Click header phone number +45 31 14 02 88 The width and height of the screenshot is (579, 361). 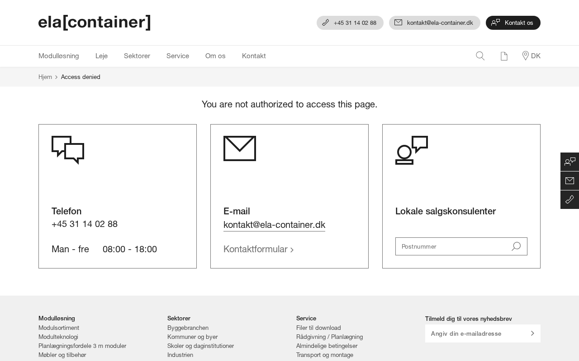point(350,23)
